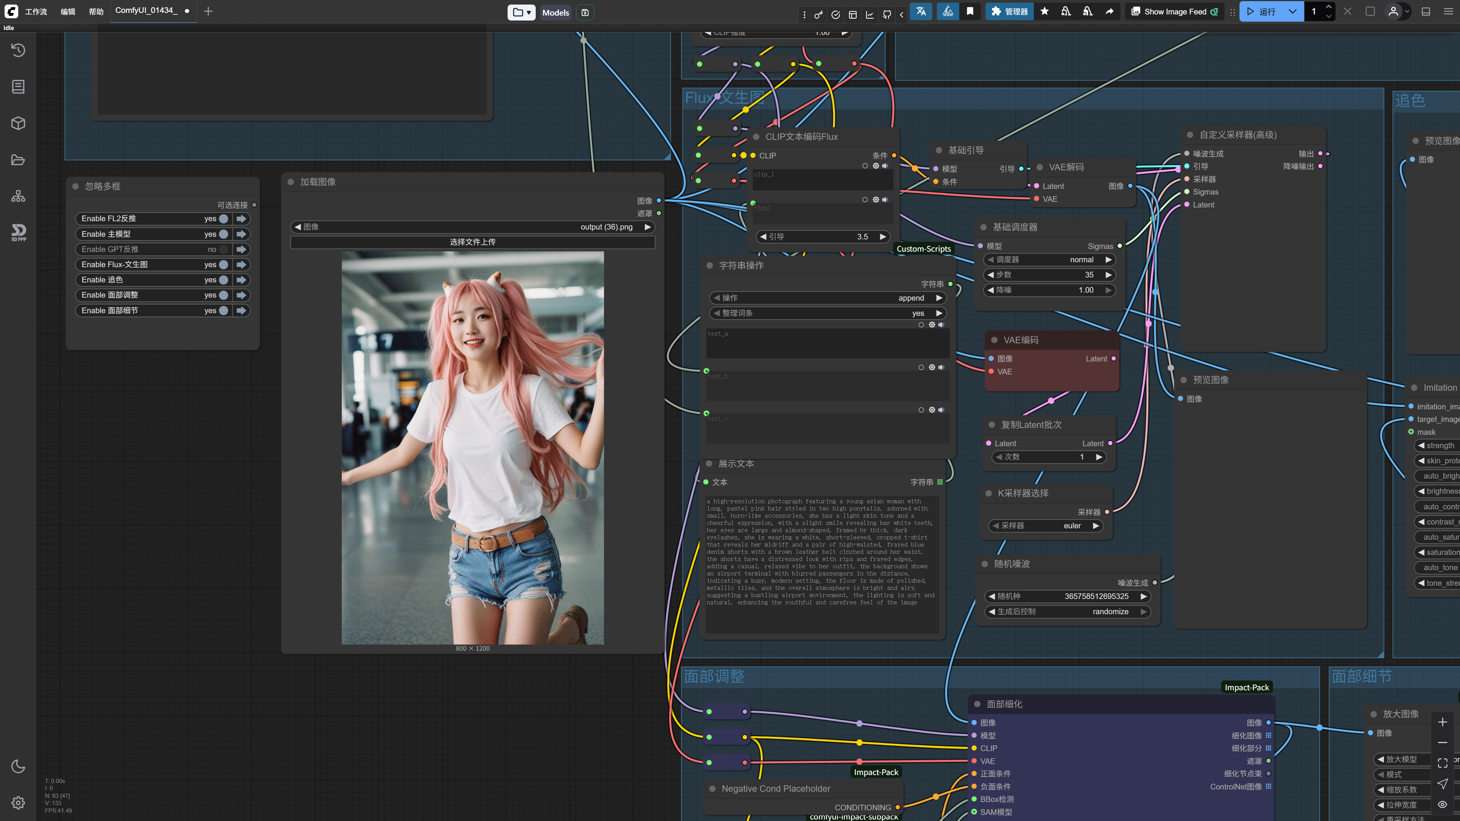Toggle dark mode moon icon
This screenshot has height=821, width=1460.
pos(18,766)
